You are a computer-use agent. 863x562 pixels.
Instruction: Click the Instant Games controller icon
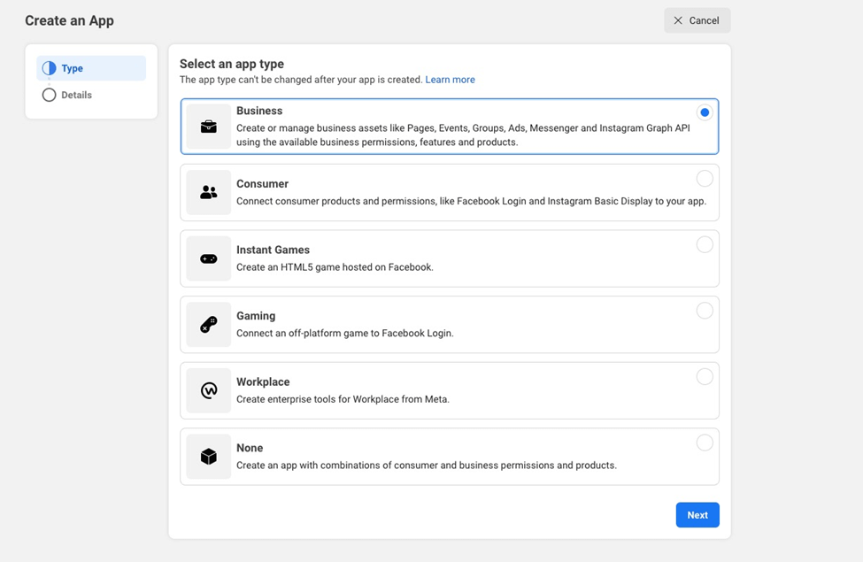pos(209,258)
